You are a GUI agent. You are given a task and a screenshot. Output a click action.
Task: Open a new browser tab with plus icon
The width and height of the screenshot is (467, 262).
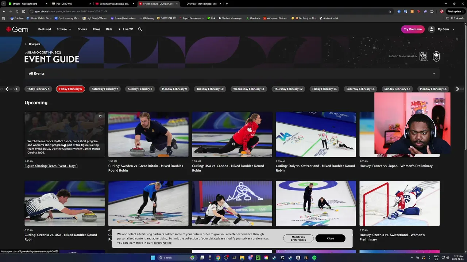[x=227, y=4]
